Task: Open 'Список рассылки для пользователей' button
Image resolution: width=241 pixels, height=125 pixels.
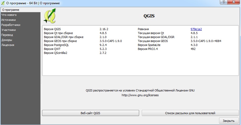Action: coord(190,113)
